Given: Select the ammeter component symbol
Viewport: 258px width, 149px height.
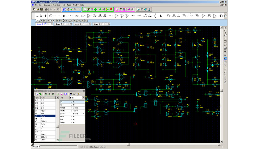Looking at the screenshot, I should pyautogui.click(x=51, y=16).
